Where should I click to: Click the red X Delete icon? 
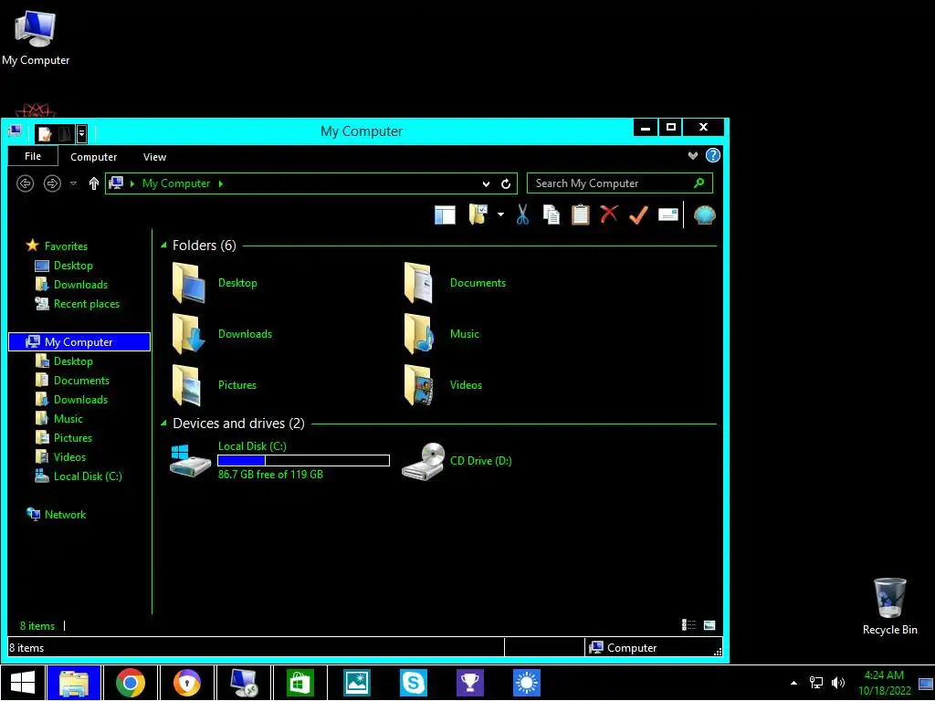pos(609,214)
